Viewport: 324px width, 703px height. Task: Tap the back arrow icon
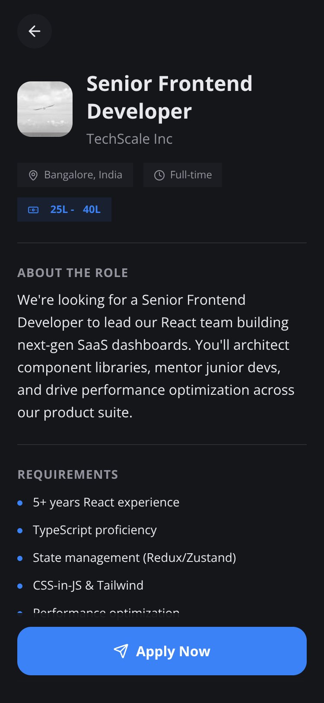tap(35, 31)
